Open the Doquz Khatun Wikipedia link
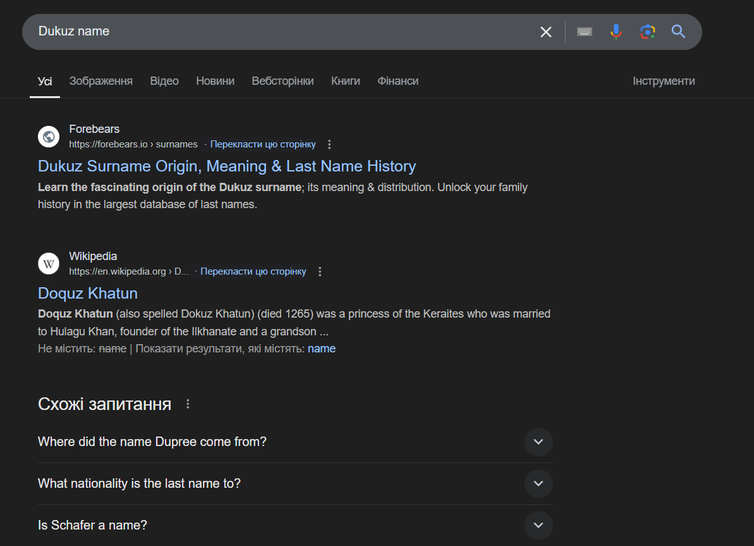The width and height of the screenshot is (754, 546). (88, 294)
